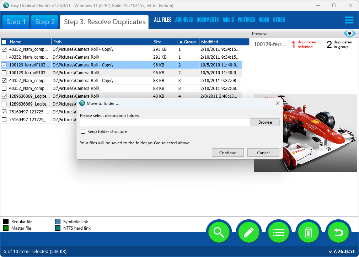Open the green list options button
Screen dimensions: 359x257
[x=279, y=232]
